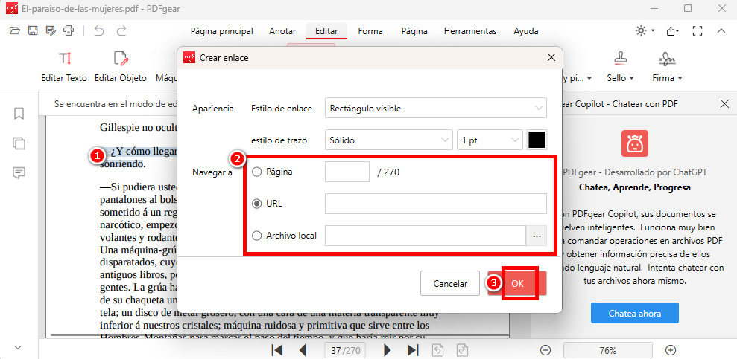The height and width of the screenshot is (359, 737).
Task: Close the Copilot chat panel
Action: [x=724, y=103]
